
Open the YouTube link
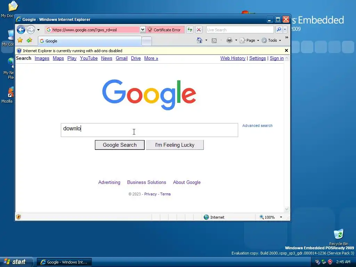point(89,58)
